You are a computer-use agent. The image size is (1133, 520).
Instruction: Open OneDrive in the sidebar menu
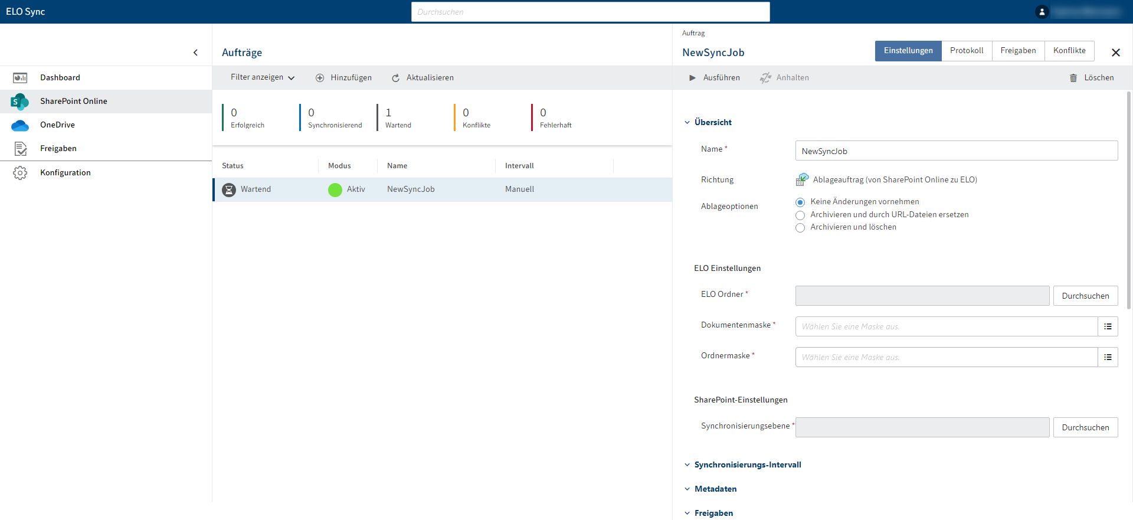(106, 125)
